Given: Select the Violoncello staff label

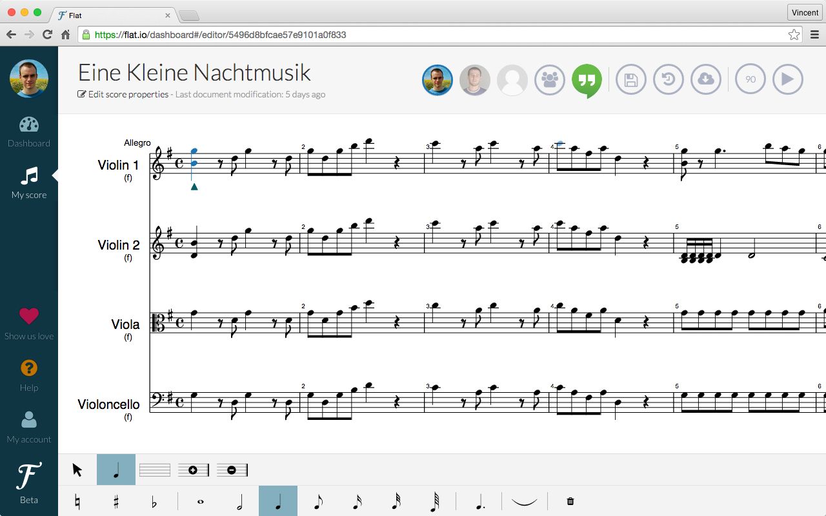Looking at the screenshot, I should (x=108, y=404).
